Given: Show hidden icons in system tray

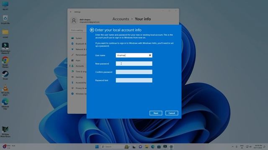Looking at the screenshot, I should point(233,147).
